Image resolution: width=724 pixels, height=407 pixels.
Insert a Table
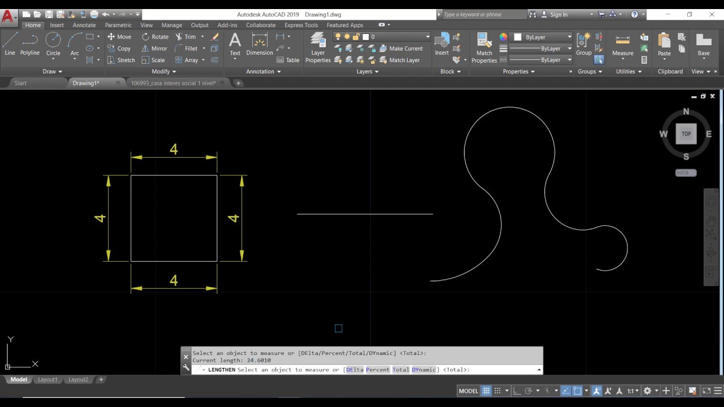coord(288,60)
